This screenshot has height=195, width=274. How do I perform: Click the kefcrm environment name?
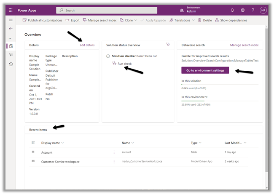coord(191,11)
